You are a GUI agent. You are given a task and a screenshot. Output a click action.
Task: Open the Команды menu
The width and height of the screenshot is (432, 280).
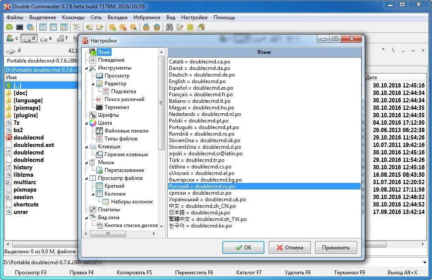click(x=73, y=17)
